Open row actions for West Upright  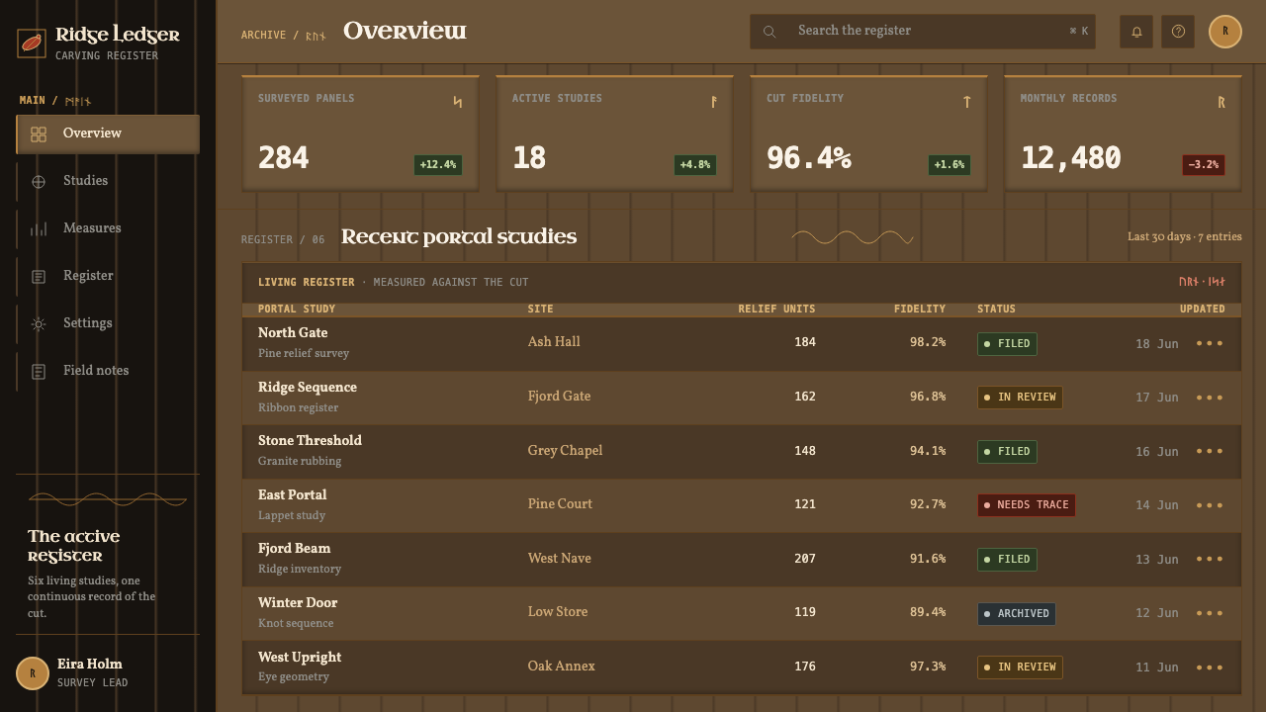click(1210, 667)
